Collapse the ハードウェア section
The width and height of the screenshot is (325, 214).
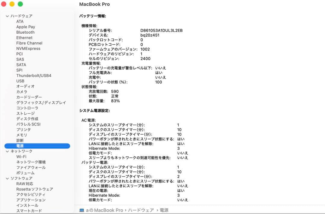[x=7, y=16]
